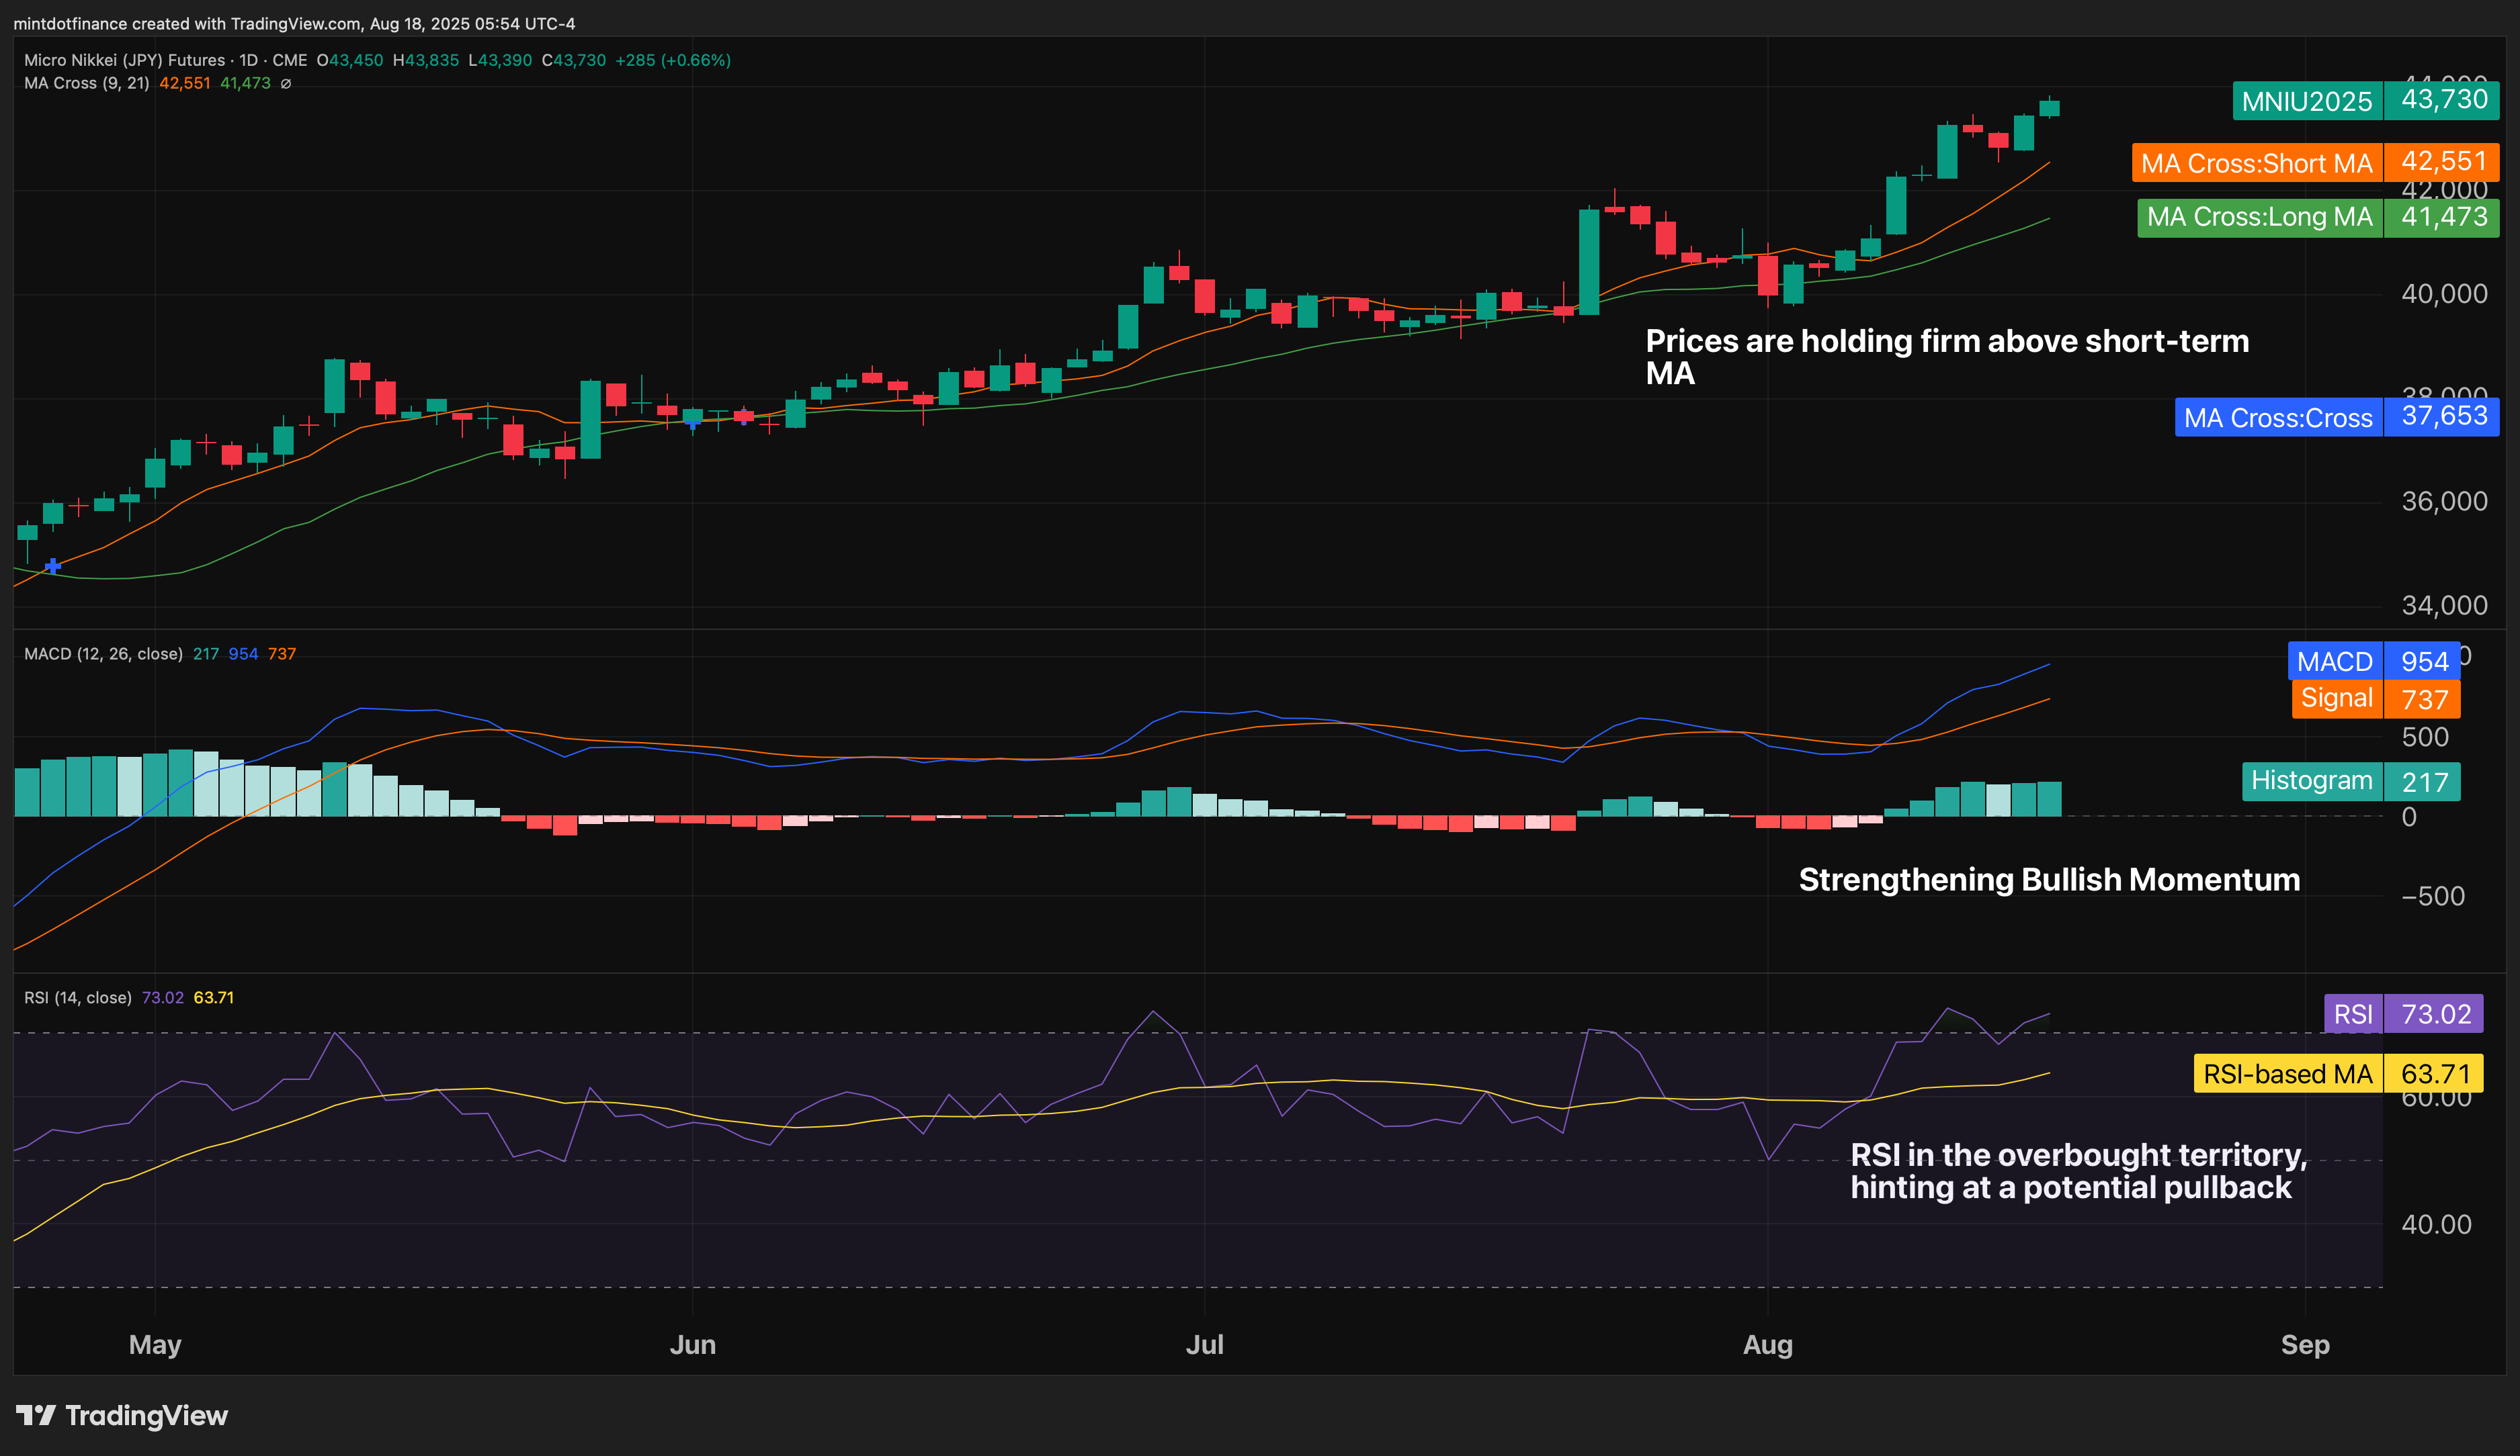Click the blue MACD 954 label
Screen dimensions: 2520x1456
pos(2373,661)
